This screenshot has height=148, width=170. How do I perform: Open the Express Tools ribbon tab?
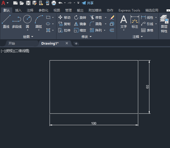pyautogui.click(x=129, y=10)
